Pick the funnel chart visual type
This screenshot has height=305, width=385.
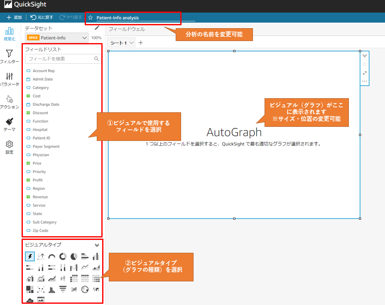coord(63,290)
